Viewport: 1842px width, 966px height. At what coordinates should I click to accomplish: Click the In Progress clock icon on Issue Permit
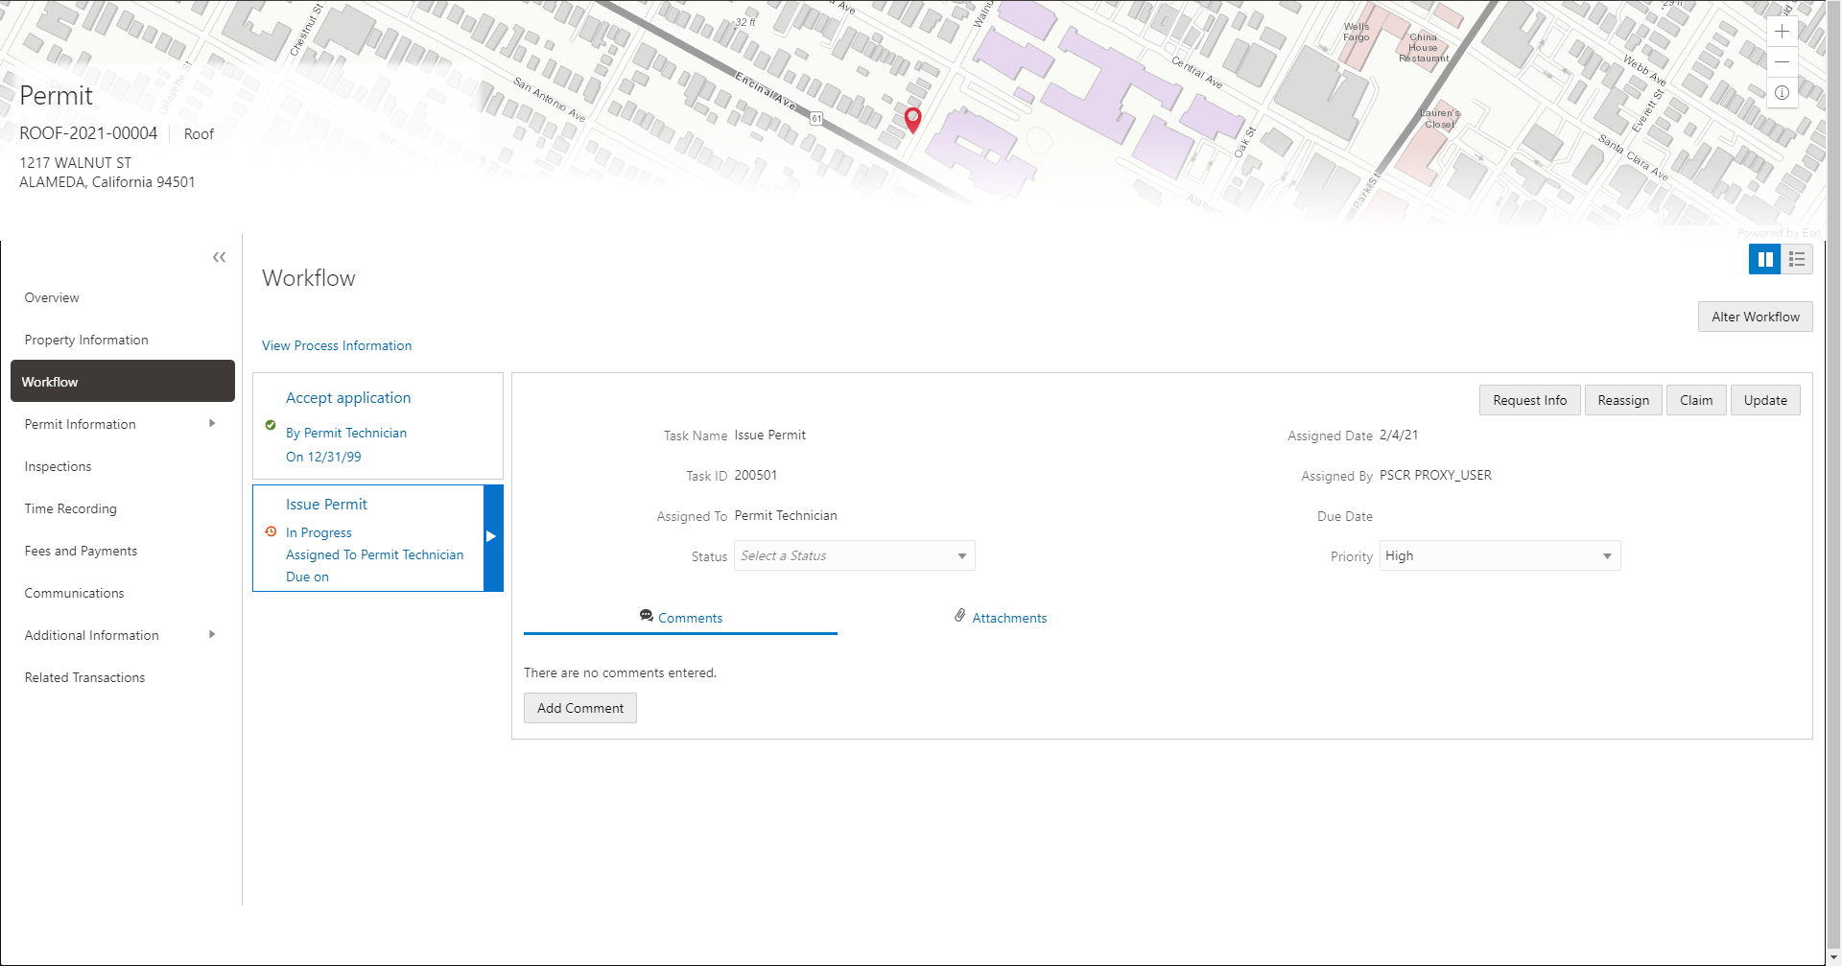270,531
